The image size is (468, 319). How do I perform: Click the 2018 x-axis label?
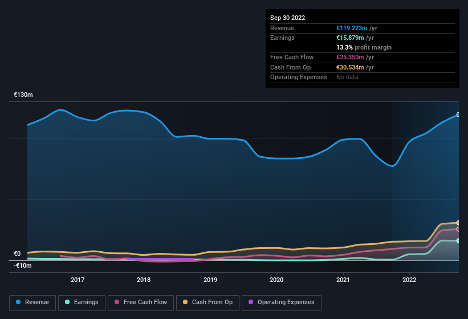[144, 280]
